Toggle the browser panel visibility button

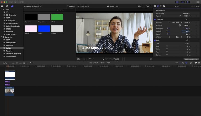pos(177,2)
